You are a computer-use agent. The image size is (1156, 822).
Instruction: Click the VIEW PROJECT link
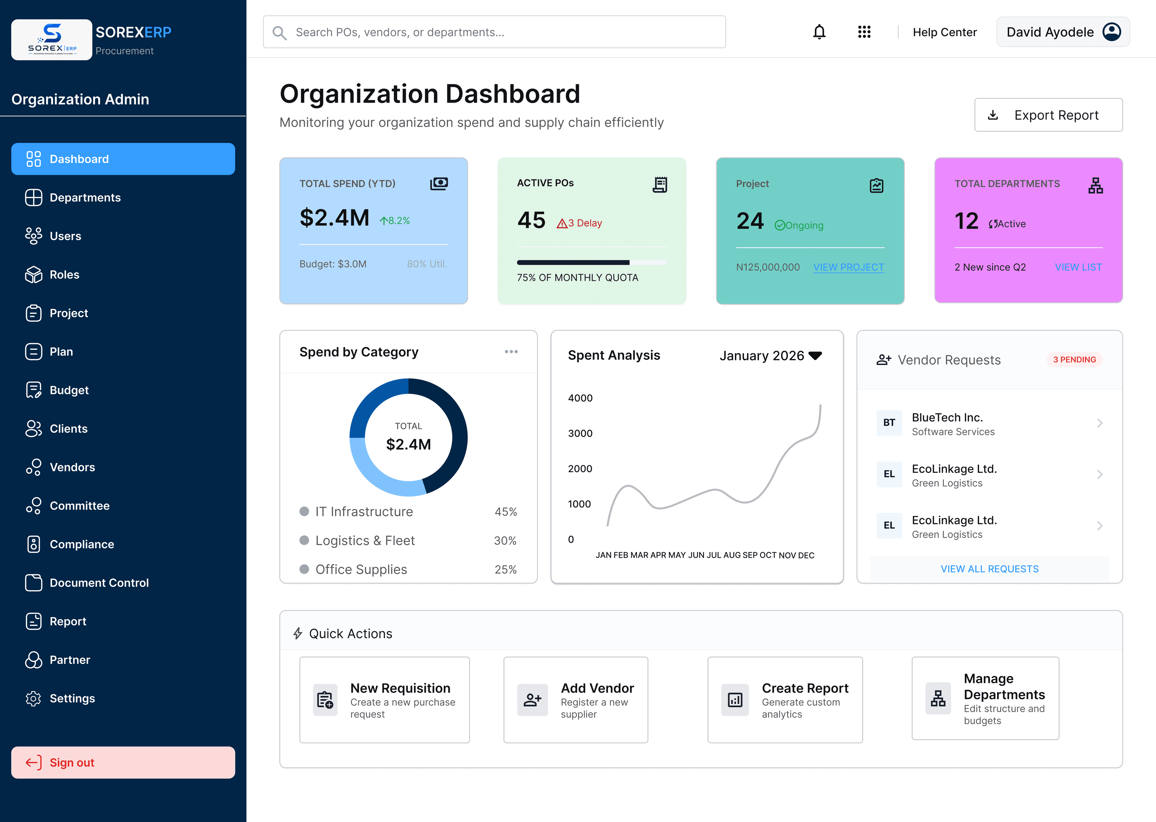(x=848, y=267)
